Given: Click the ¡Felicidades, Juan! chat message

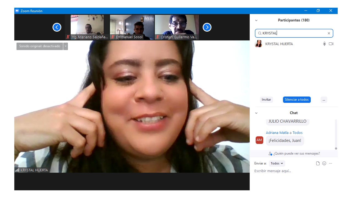Looking at the screenshot, I should coord(285,141).
